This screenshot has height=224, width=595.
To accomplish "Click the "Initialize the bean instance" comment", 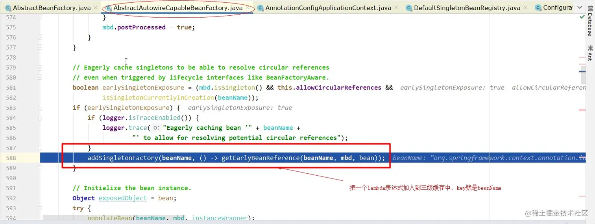I will [x=132, y=188].
